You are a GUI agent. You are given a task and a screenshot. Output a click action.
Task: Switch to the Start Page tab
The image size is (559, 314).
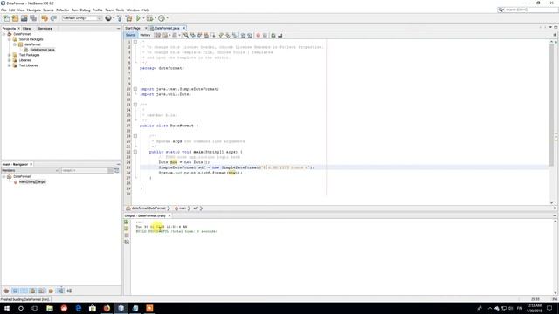click(x=133, y=28)
